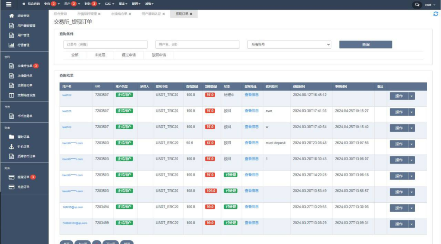Click 操作 button for row created 2024-03-30T17:41:36
Viewport: 441px width, 244px height.
tap(399, 112)
